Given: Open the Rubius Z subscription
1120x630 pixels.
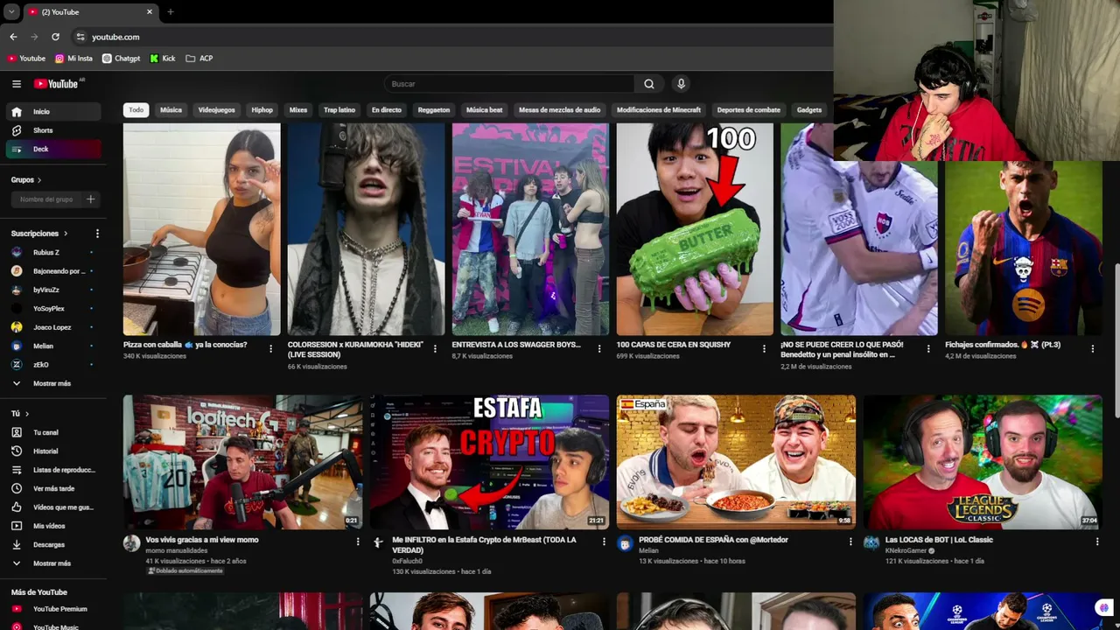Looking at the screenshot, I should pos(53,252).
